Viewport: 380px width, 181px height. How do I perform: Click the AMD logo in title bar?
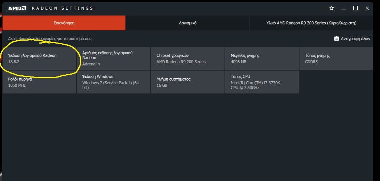[17, 8]
